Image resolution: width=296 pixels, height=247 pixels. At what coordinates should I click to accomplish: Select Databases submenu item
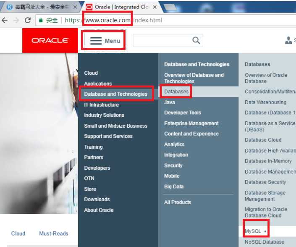coord(176,92)
